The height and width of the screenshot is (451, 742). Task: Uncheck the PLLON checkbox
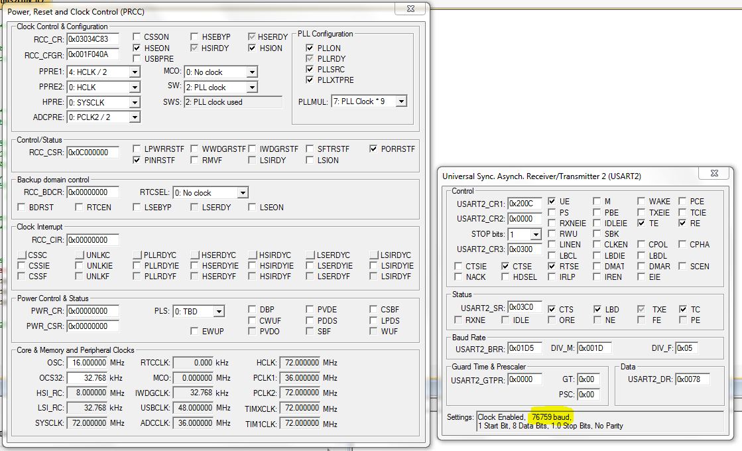click(310, 48)
